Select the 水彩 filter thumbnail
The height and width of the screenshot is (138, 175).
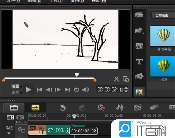[162, 66]
